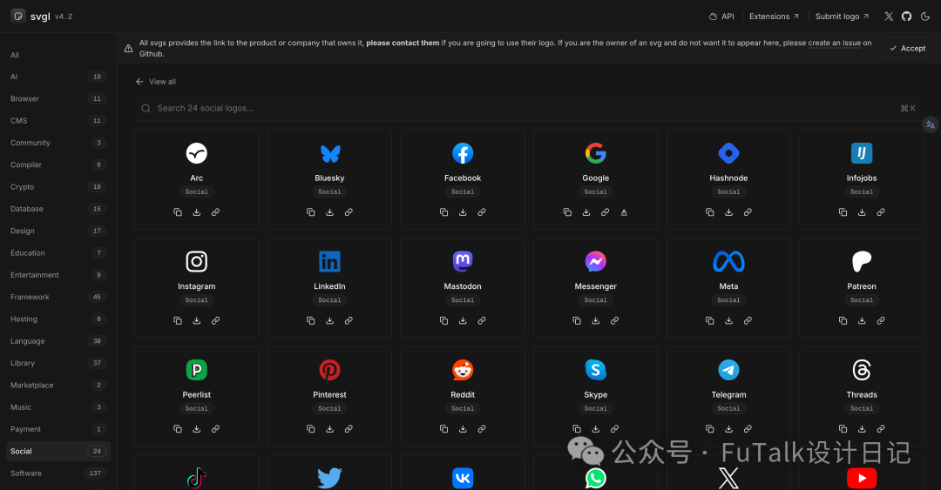Open the Payment category
This screenshot has width=941, height=490.
click(58, 429)
